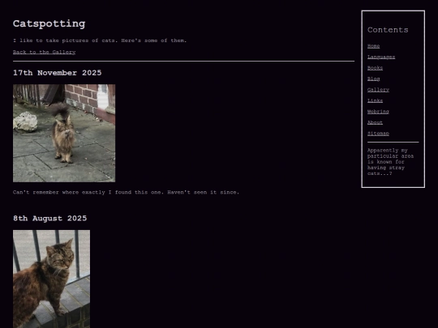Go to the Languages page

[381, 57]
